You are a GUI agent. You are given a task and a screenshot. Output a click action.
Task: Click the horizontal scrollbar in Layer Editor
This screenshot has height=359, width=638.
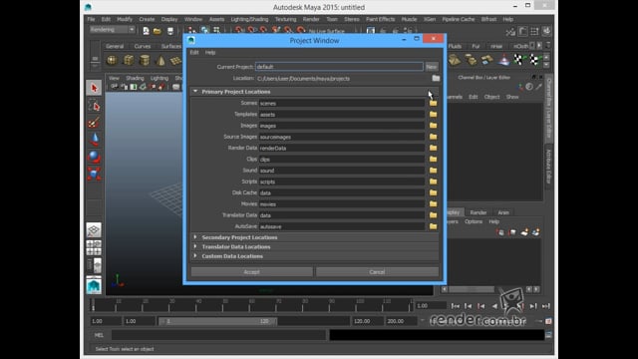coord(472,289)
